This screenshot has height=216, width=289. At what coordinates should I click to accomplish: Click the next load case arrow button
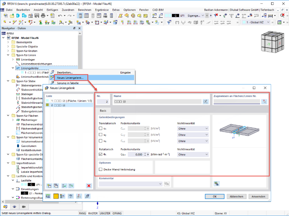(211, 16)
